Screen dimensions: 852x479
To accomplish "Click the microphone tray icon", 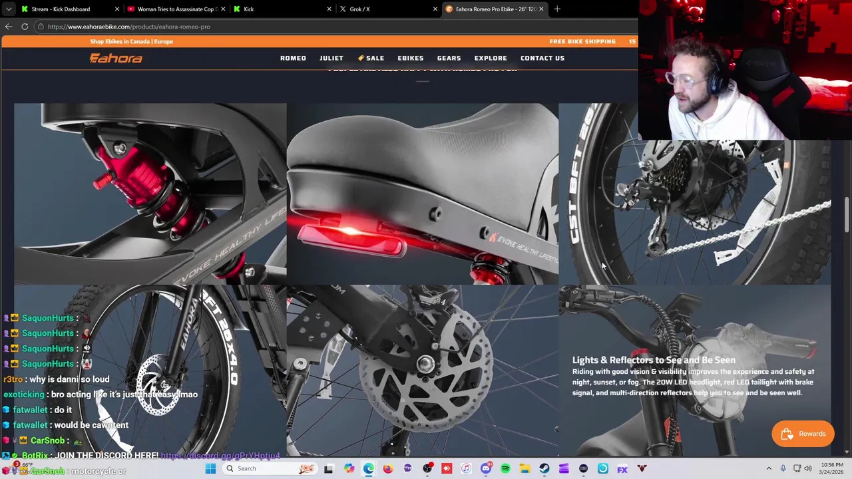I will click(x=783, y=468).
